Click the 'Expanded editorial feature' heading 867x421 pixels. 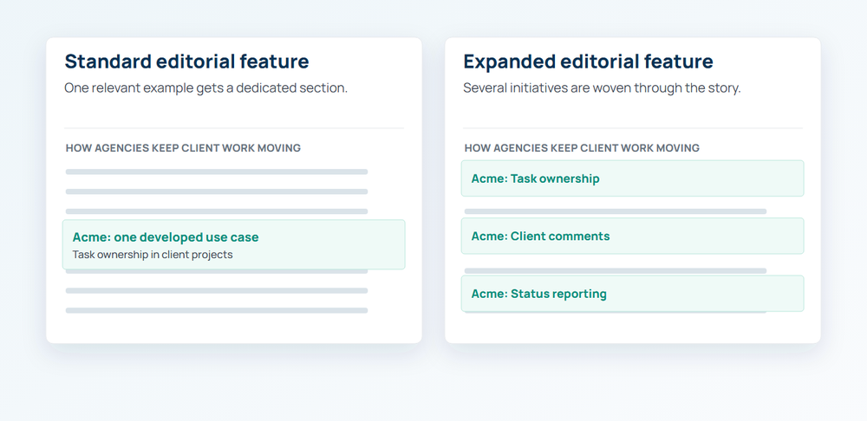pyautogui.click(x=589, y=62)
